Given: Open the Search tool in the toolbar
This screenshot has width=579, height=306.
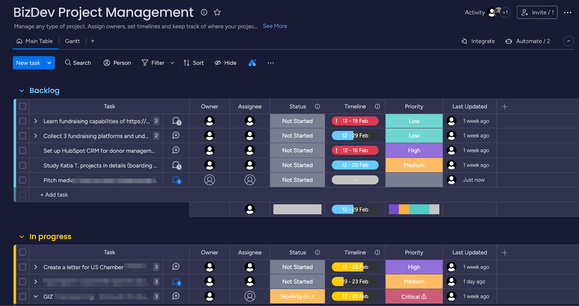Looking at the screenshot, I should point(78,63).
